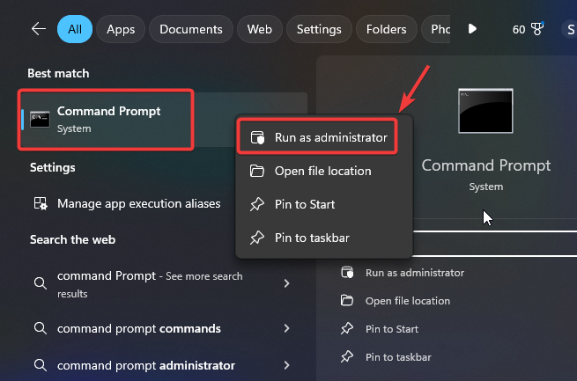Click shield icon beside context menu Run as administrator
The image size is (577, 381).
(x=257, y=137)
